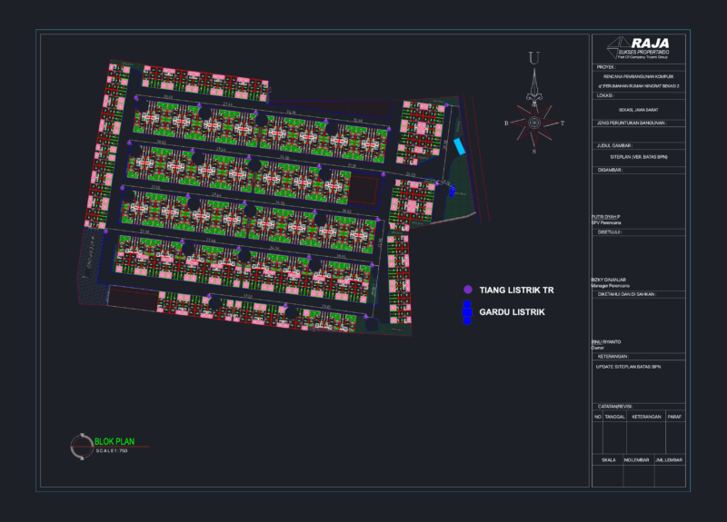
Task: Click the KETERANGAN revision column header
Action: [646, 417]
